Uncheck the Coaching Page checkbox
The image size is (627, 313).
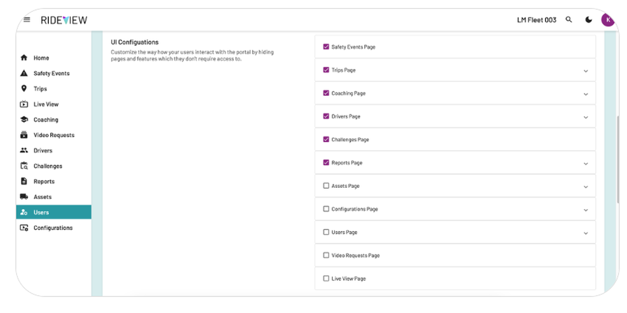tap(326, 93)
